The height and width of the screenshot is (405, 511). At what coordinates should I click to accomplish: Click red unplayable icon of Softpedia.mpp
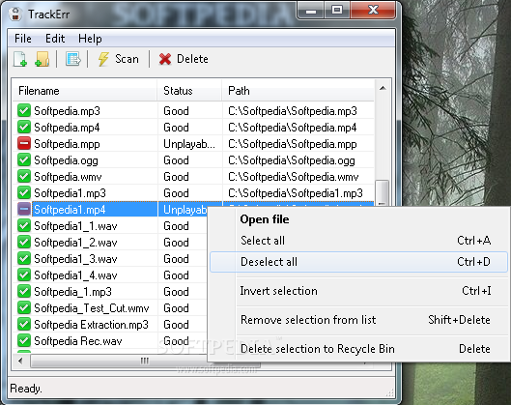[24, 143]
